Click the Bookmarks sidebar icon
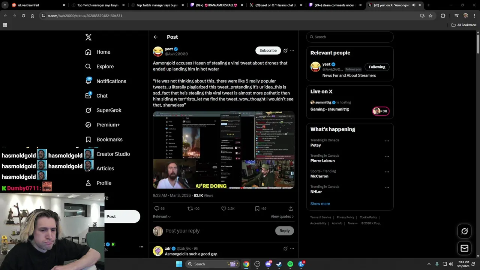Screen dimensions: 480x270 pyautogui.click(x=88, y=139)
